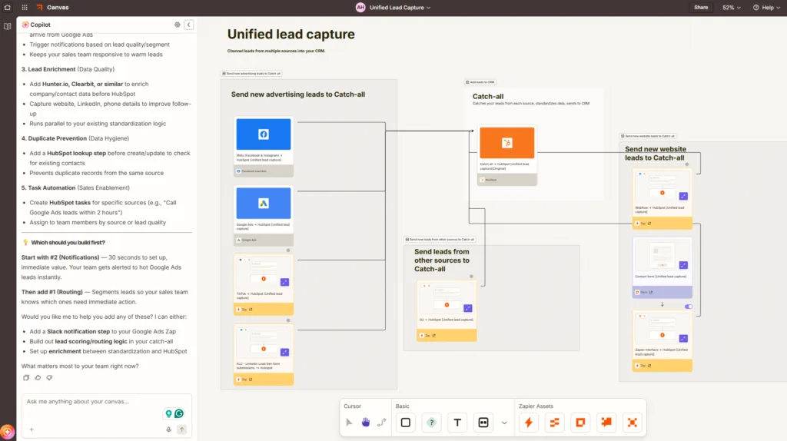Expand the Zapier Interface HubSpot preview

point(683,338)
